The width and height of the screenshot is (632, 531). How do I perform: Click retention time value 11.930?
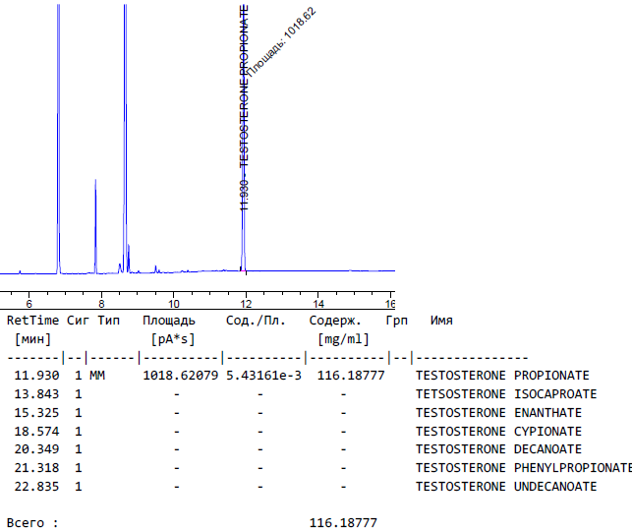point(33,376)
